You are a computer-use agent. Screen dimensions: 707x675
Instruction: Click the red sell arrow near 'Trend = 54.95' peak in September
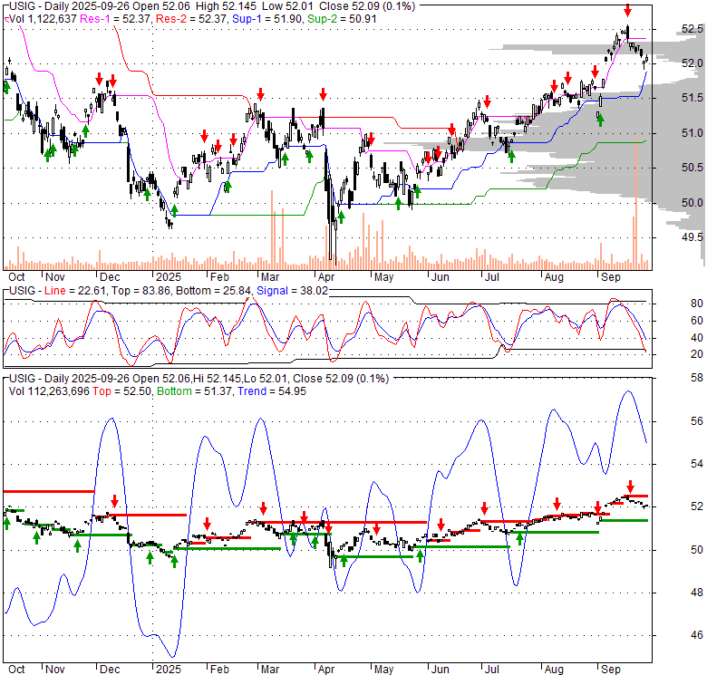pyautogui.click(x=630, y=487)
